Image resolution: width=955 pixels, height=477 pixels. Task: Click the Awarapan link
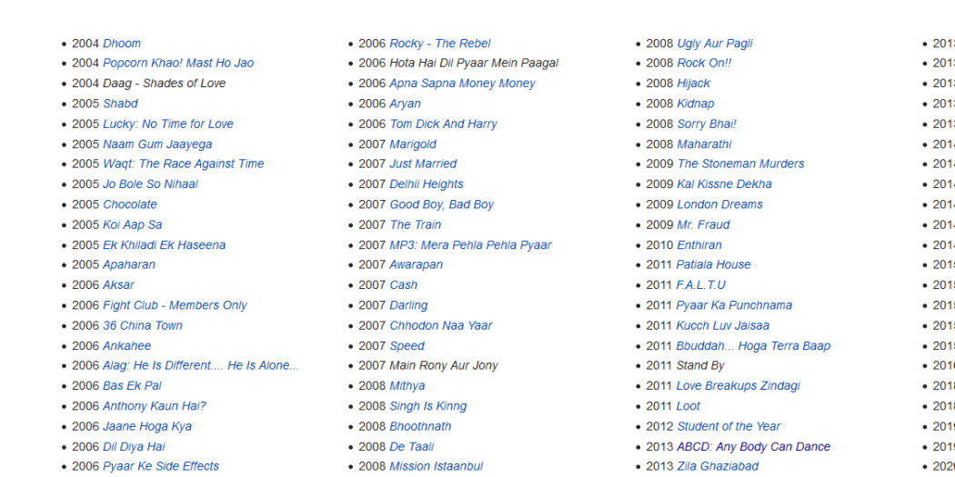[416, 264]
